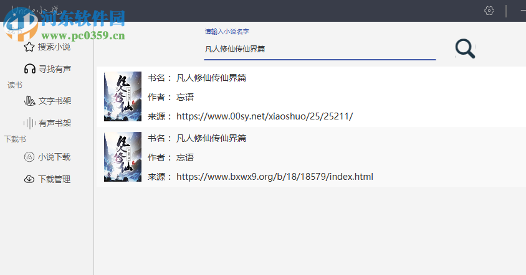Click book title 凡人修仙传仙界篇 in second result
This screenshot has width=526, height=275.
[211, 138]
